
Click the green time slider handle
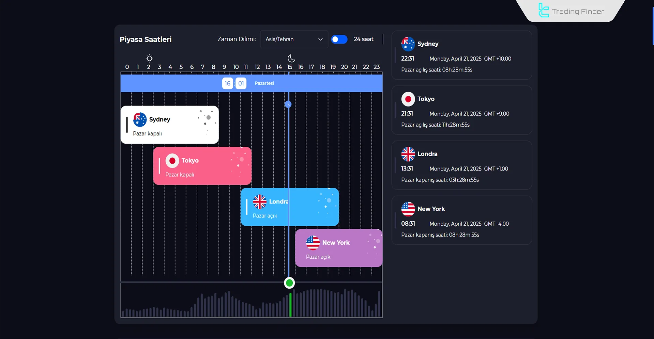click(x=289, y=283)
